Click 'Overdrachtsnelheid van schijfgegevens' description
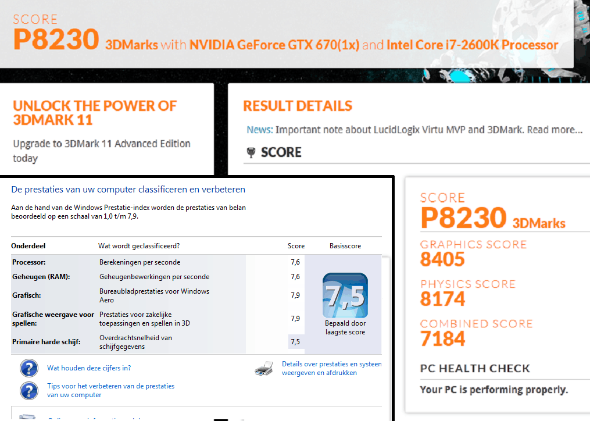 tap(135, 342)
